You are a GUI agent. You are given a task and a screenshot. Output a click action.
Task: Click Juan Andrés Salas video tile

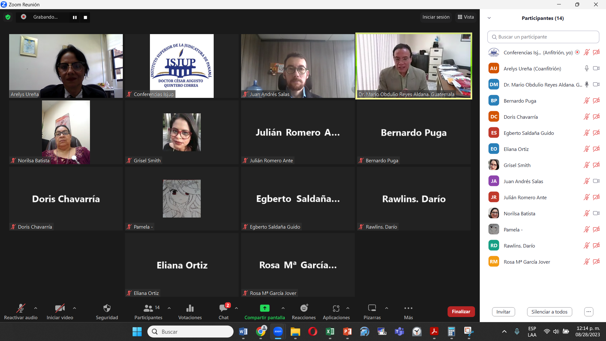[298, 66]
